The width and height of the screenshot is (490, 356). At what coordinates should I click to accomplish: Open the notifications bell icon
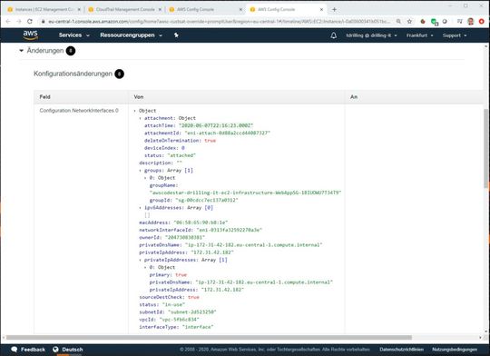[x=333, y=35]
